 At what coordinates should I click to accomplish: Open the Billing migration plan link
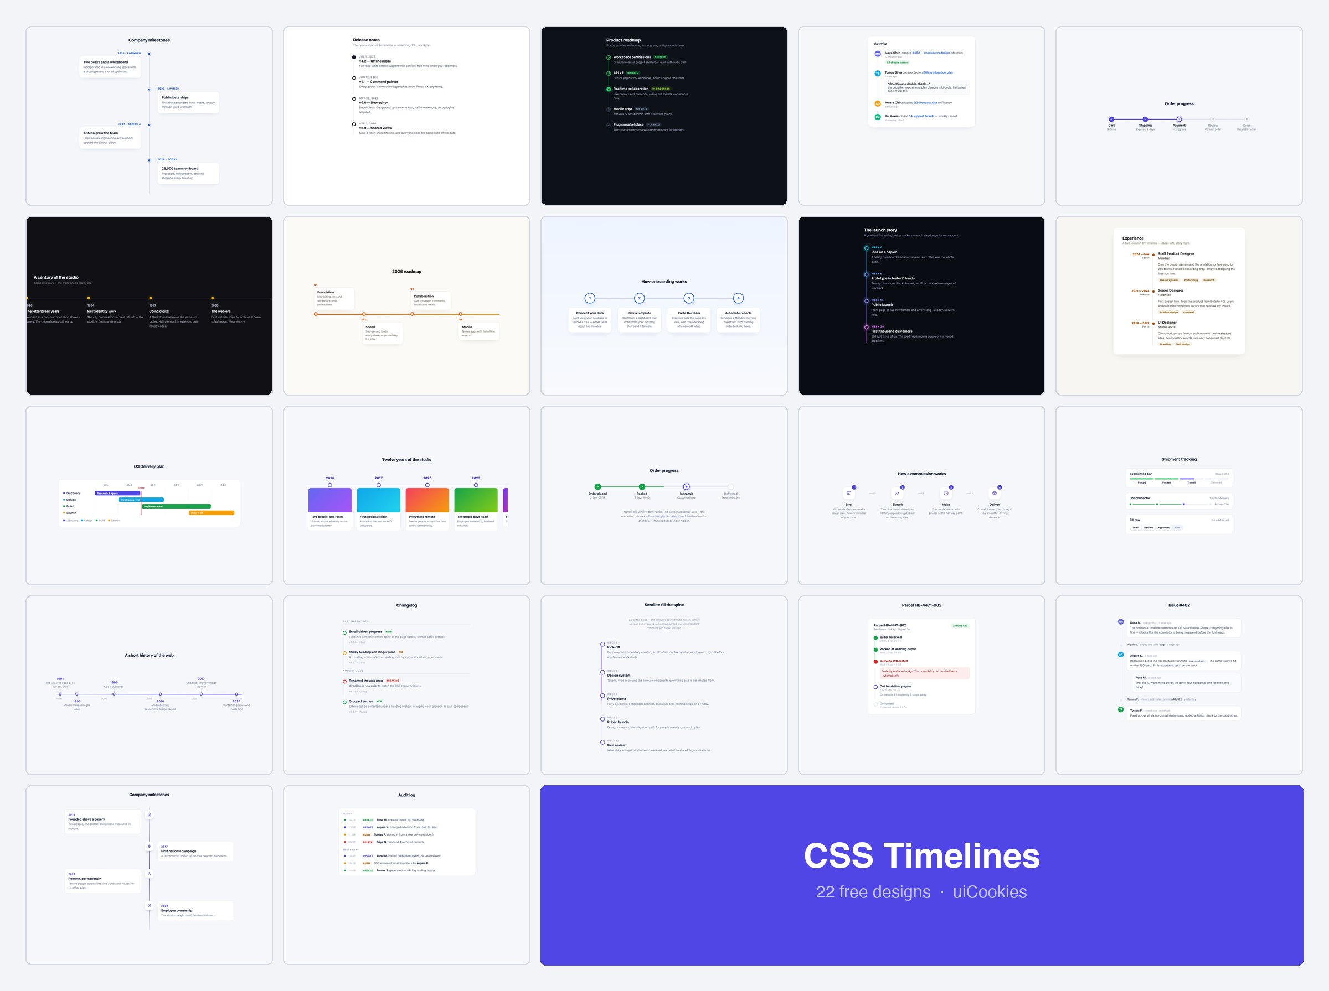[x=938, y=72]
